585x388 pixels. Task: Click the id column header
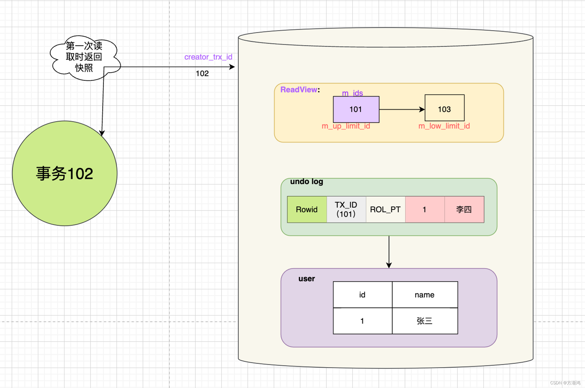362,295
